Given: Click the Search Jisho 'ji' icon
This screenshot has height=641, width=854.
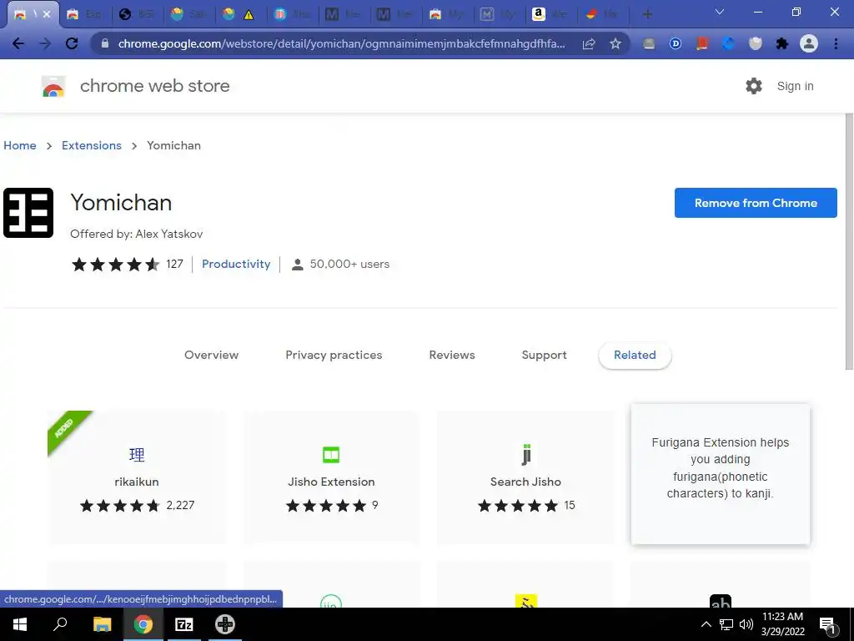Looking at the screenshot, I should 525,455.
